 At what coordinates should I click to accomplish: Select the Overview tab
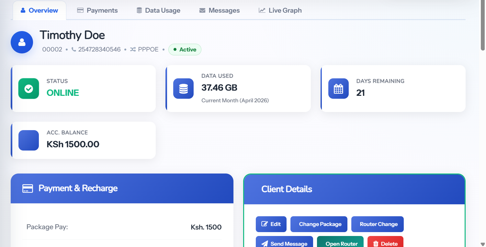coord(40,10)
